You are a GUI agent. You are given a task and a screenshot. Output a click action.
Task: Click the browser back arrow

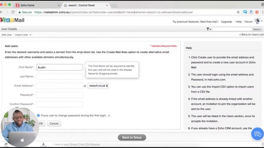[1, 12]
